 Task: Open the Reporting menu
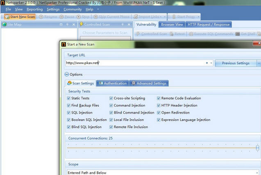coord(34,9)
